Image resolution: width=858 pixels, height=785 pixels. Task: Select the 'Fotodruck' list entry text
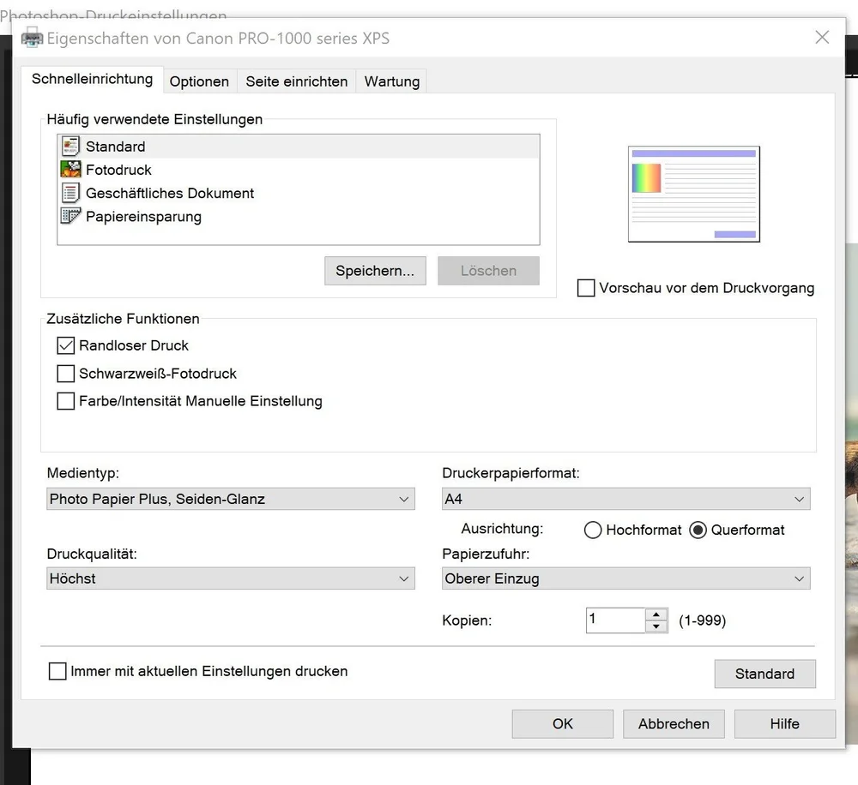pyautogui.click(x=118, y=170)
